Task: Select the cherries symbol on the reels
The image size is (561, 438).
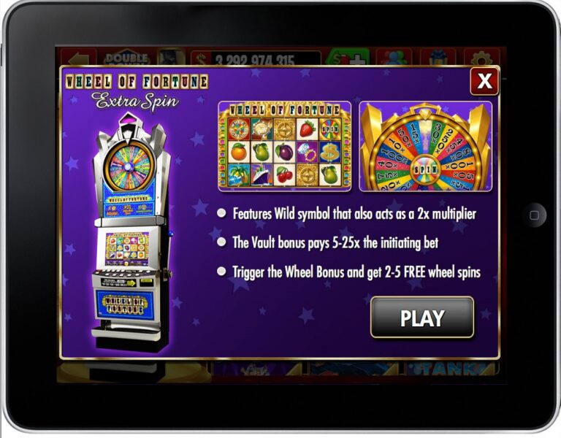Action: click(284, 174)
